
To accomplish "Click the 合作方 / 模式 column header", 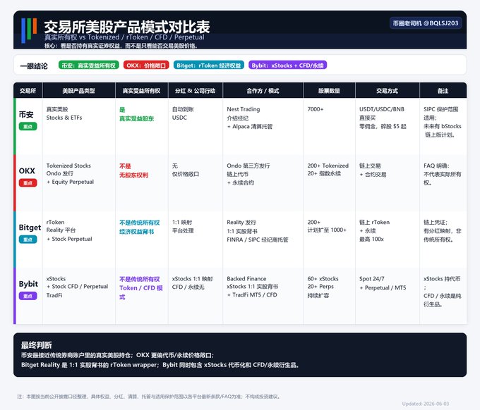I will tap(263, 91).
